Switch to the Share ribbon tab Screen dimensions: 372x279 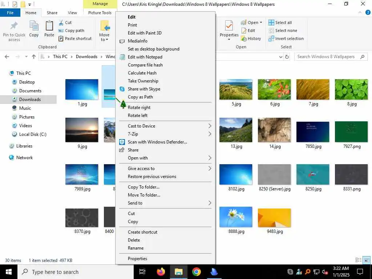[52, 13]
